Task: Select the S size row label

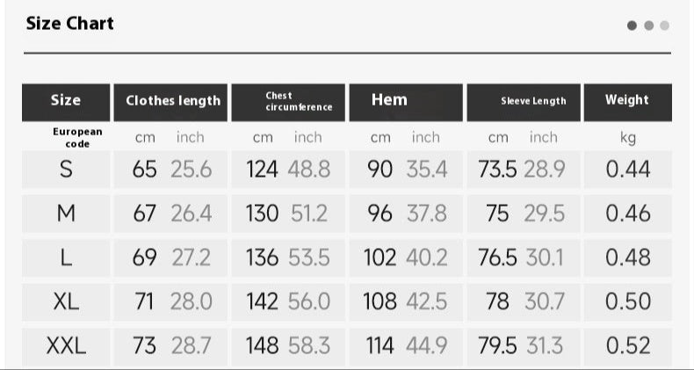Action: 66,170
